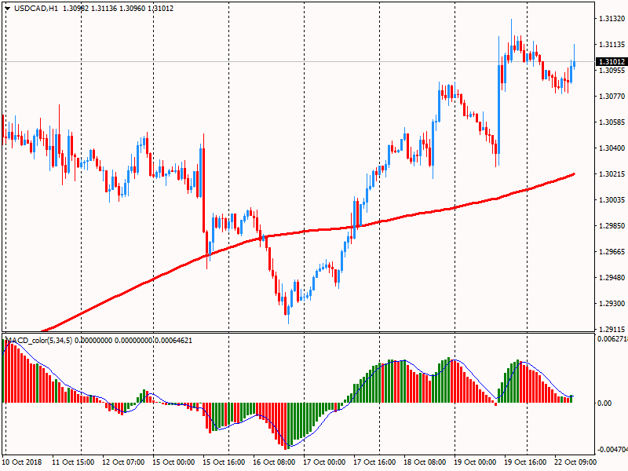Click the 1.30400 price axis label
Viewport: 628px width, 471px height.
coord(612,148)
